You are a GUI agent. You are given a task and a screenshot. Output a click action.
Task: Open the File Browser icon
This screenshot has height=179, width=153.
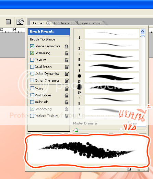[x=20, y=22]
